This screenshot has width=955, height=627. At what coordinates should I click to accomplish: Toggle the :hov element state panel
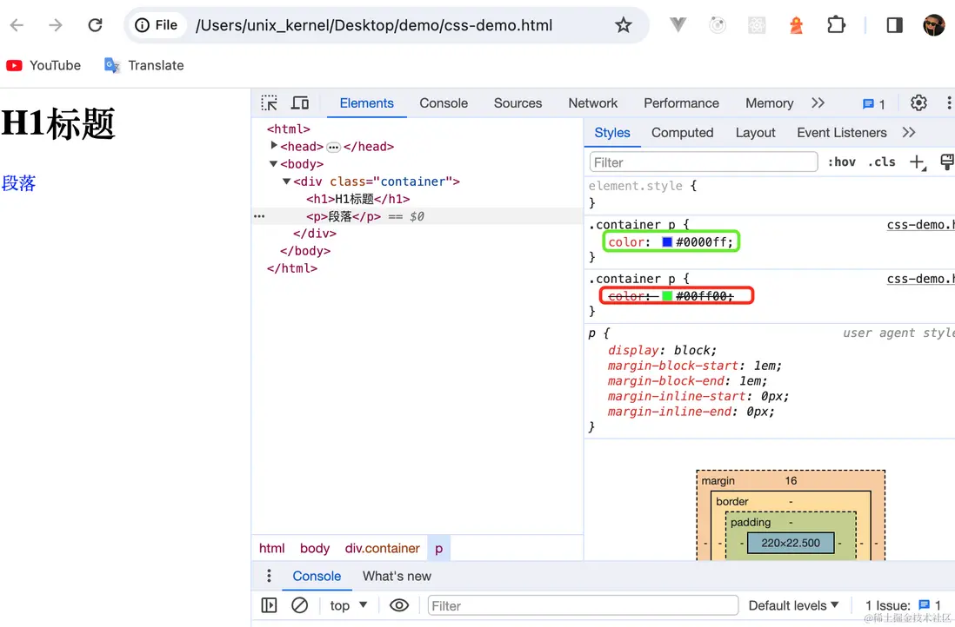click(x=841, y=162)
